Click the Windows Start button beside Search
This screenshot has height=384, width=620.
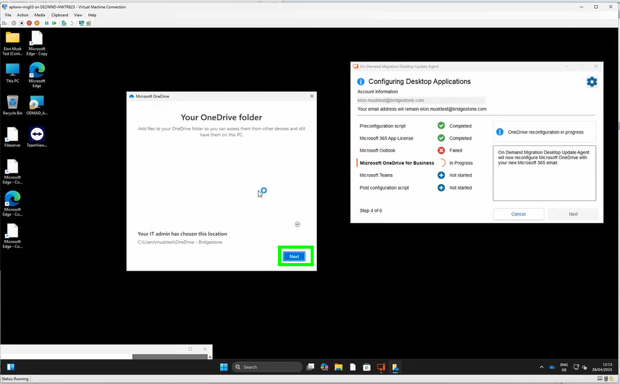224,367
